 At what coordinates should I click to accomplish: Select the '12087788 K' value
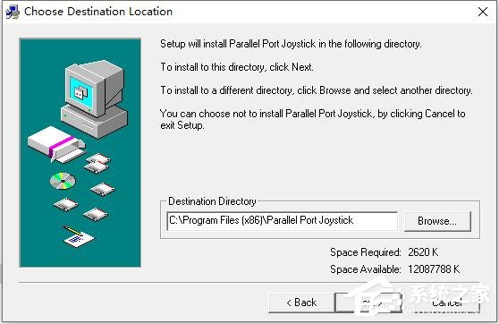click(x=434, y=269)
